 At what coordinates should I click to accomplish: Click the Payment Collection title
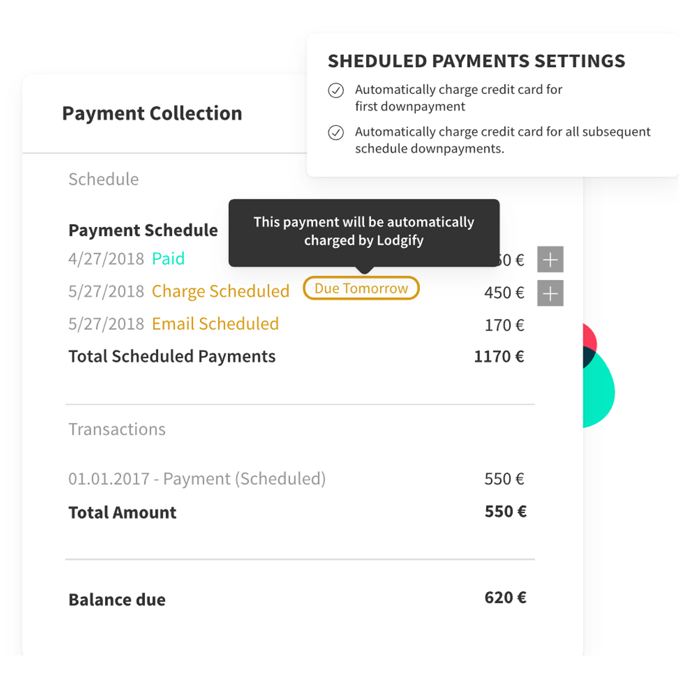152,113
